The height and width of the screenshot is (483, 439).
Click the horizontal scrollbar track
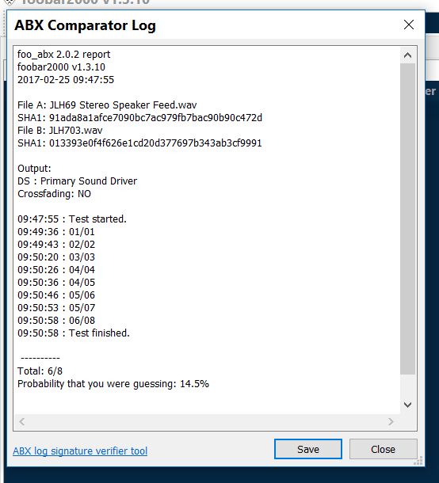(207, 421)
